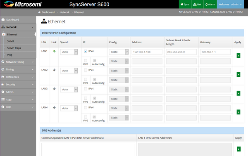Open the Logs sidebar menu
This screenshot has height=156, width=248.
click(18, 99)
